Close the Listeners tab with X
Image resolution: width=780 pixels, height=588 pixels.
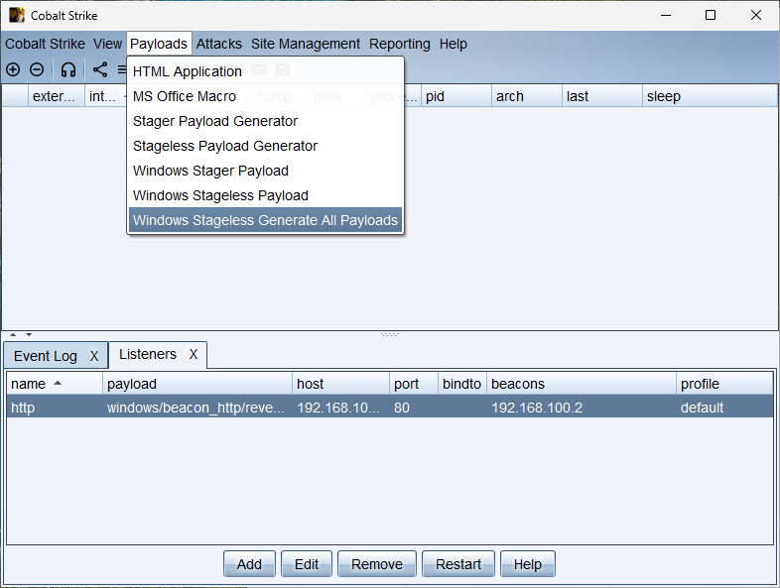194,354
